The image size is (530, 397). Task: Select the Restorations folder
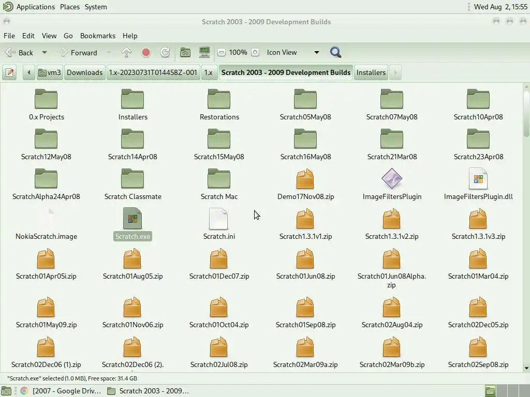point(219,104)
